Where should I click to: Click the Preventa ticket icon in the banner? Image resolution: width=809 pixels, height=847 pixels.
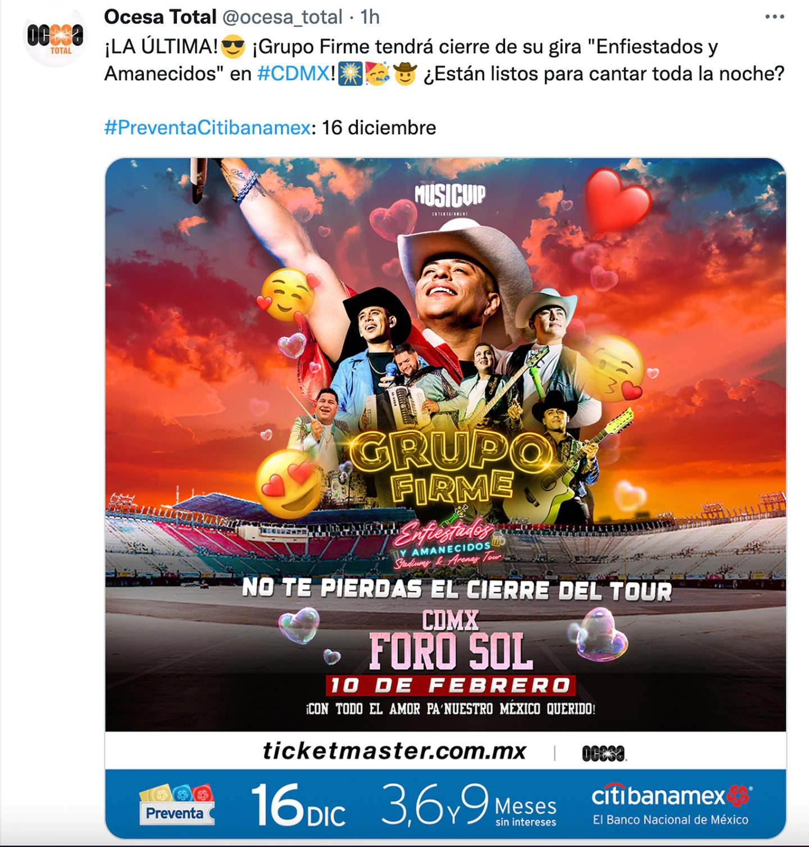click(176, 804)
